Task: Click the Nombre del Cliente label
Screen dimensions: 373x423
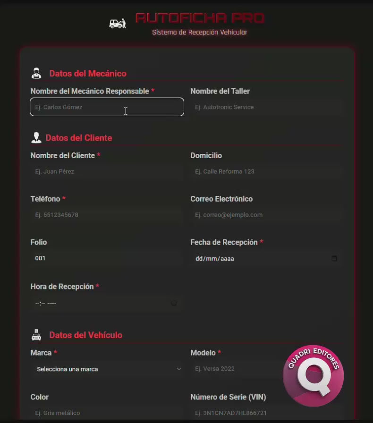Action: tap(63, 156)
